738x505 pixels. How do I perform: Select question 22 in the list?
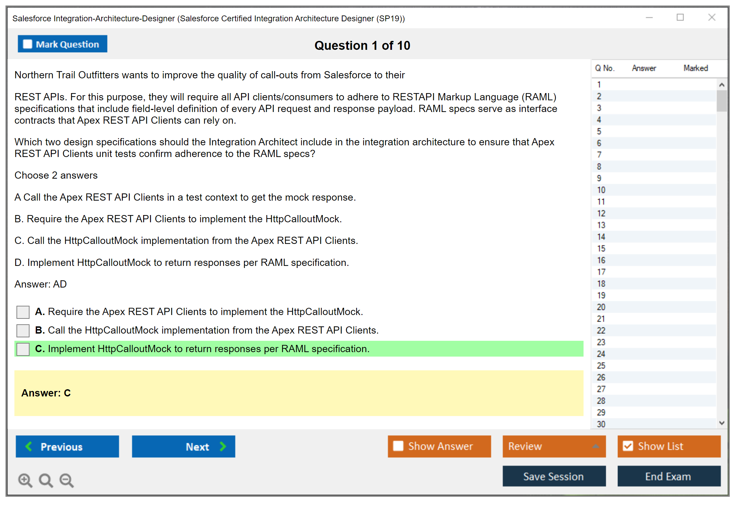pyautogui.click(x=601, y=330)
